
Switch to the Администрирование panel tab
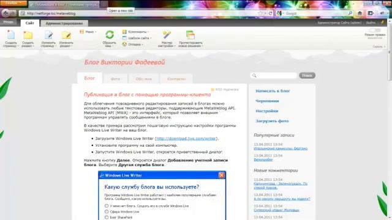click(64, 23)
